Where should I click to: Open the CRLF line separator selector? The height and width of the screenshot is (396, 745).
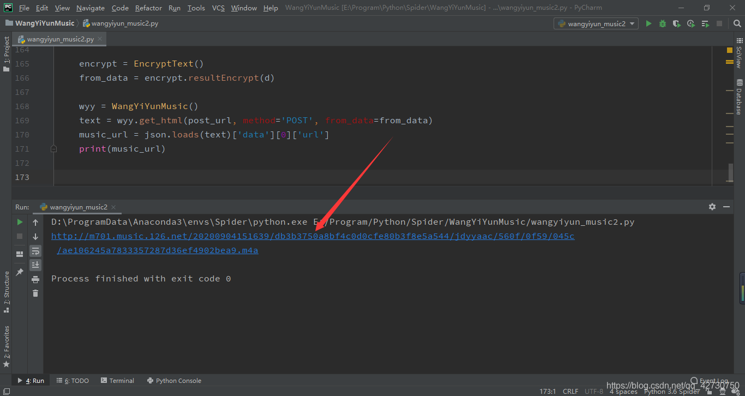coord(570,391)
